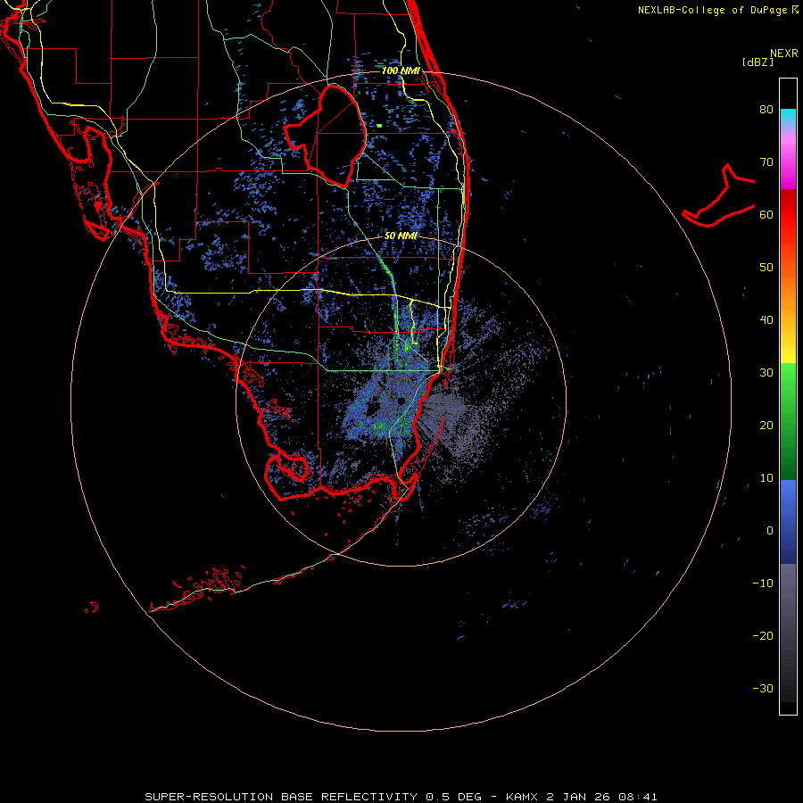
Task: Click SUPER-RESOLUTION in the bottom caption
Action: 209,797
